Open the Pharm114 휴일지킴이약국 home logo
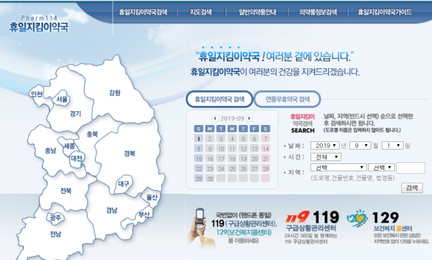Screen dimensions: 432x260 (39, 24)
